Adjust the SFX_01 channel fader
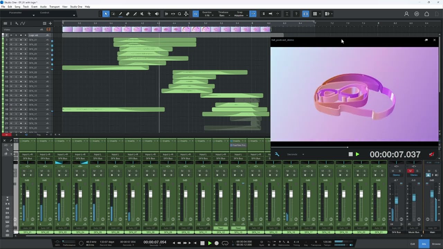The width and height of the screenshot is (443, 249). tap(28, 194)
